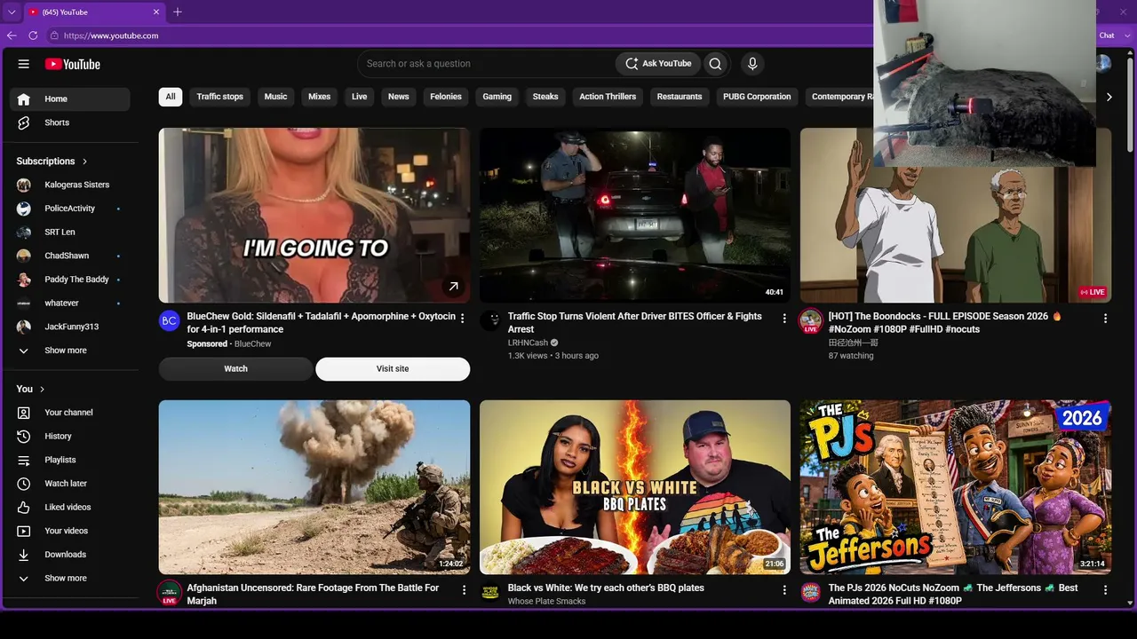
Task: Select the Mixes chip
Action: (x=319, y=97)
